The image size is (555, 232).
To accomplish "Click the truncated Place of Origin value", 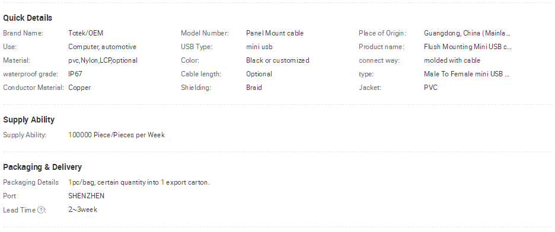I will click(x=467, y=33).
